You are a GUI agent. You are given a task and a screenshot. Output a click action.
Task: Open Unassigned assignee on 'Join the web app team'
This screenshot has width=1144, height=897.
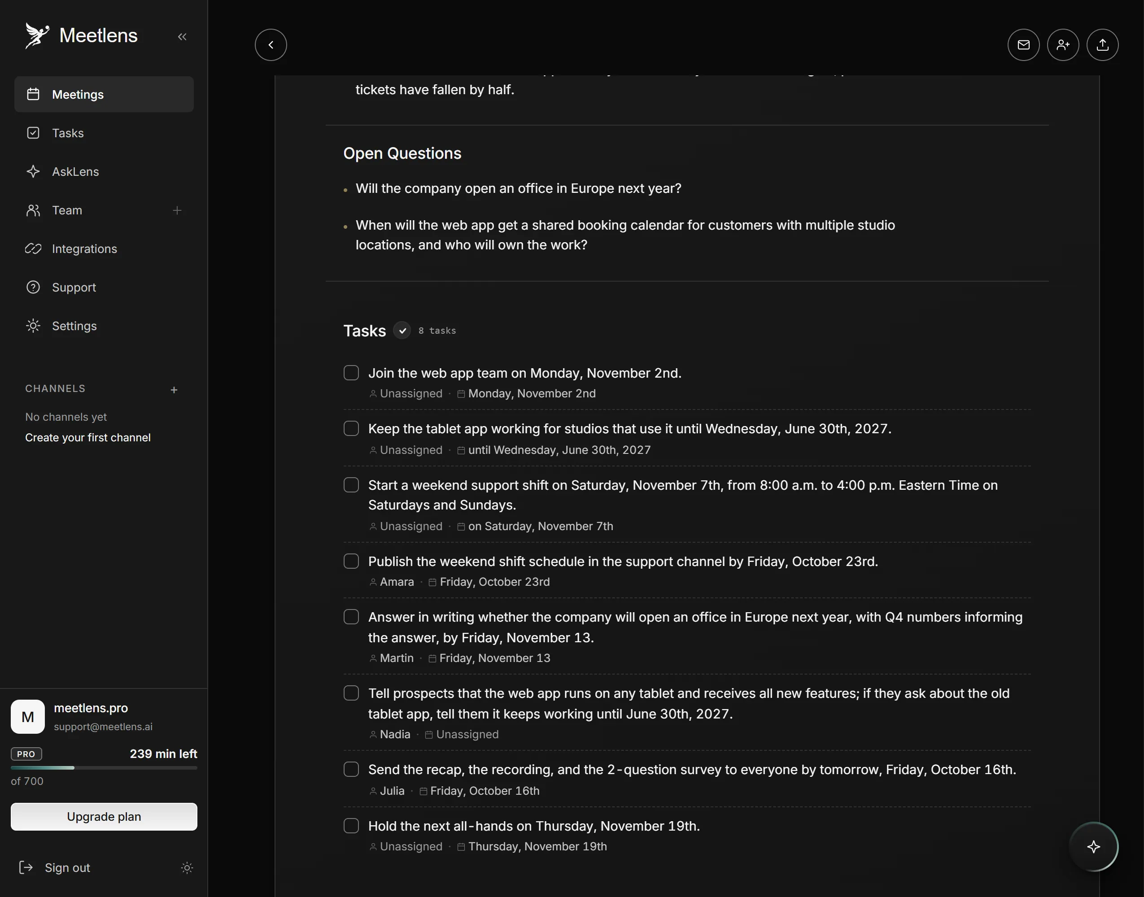coord(406,393)
